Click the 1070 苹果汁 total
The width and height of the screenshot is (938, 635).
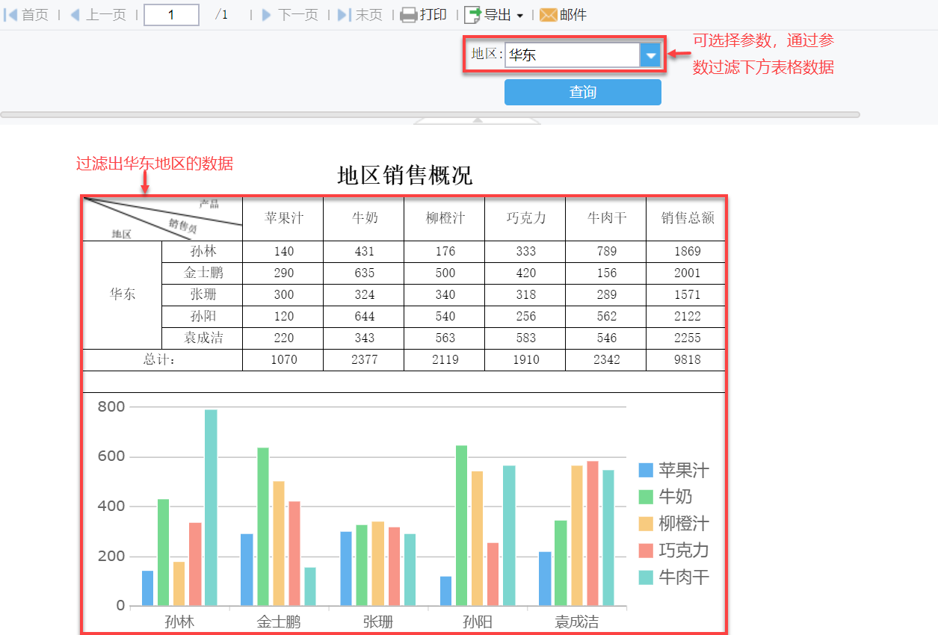283,359
